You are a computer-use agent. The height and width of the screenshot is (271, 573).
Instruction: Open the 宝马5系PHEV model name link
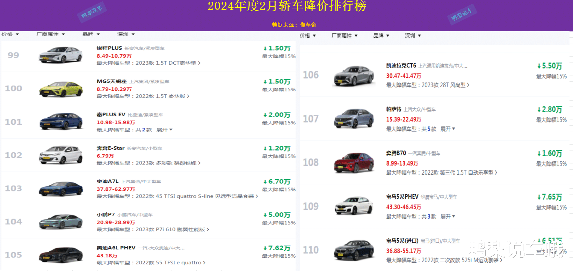click(x=402, y=197)
